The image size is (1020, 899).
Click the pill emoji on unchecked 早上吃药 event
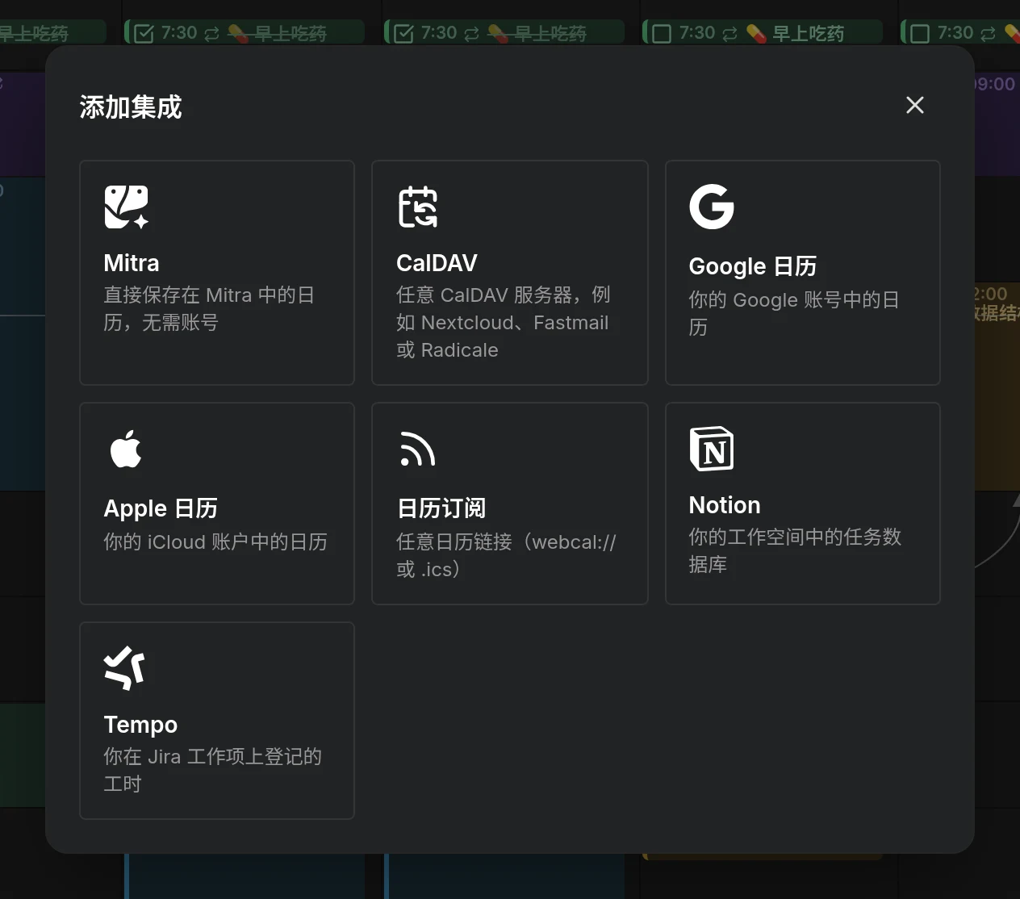click(x=756, y=34)
